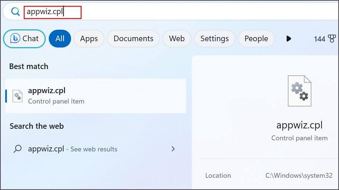This screenshot has width=339, height=190.
Task: Open Bing Chat filter
Action: tap(25, 39)
